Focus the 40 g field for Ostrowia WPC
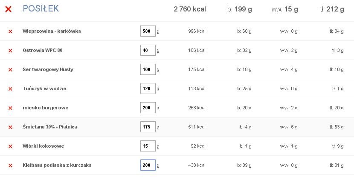Screen dimensions: 354x177 click(148, 50)
